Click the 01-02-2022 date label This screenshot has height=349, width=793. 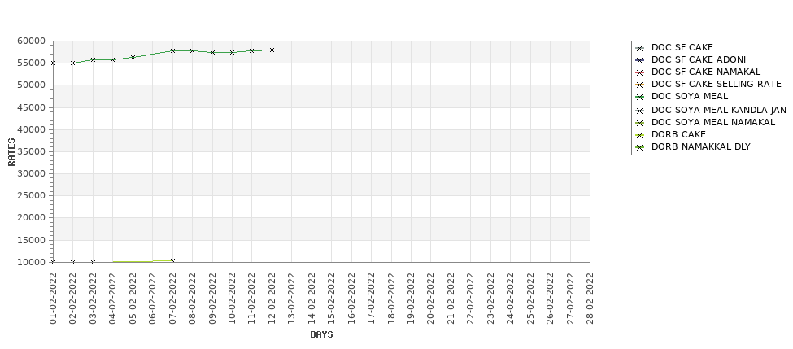point(53,299)
